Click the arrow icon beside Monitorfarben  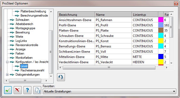tap(12, 58)
